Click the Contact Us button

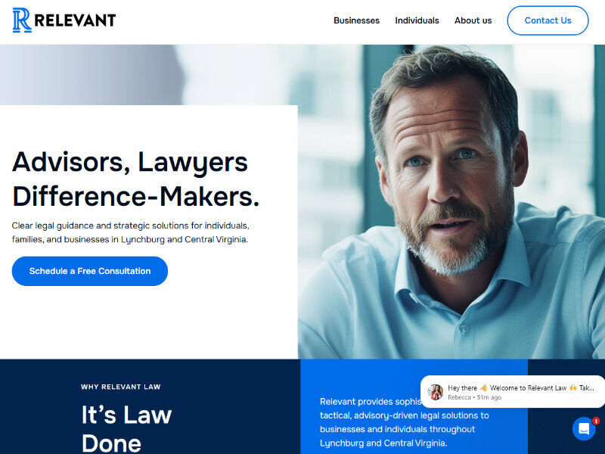pyautogui.click(x=548, y=20)
